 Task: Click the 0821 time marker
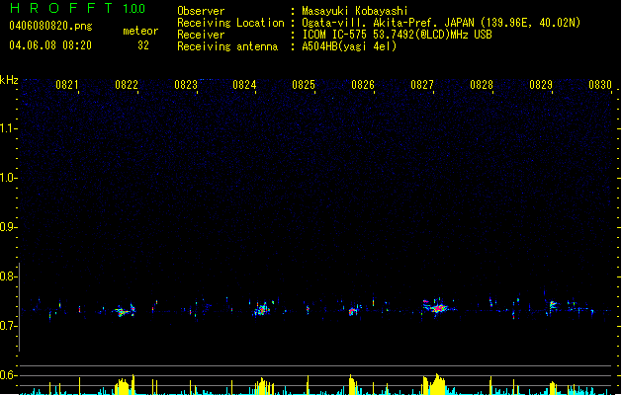[66, 85]
